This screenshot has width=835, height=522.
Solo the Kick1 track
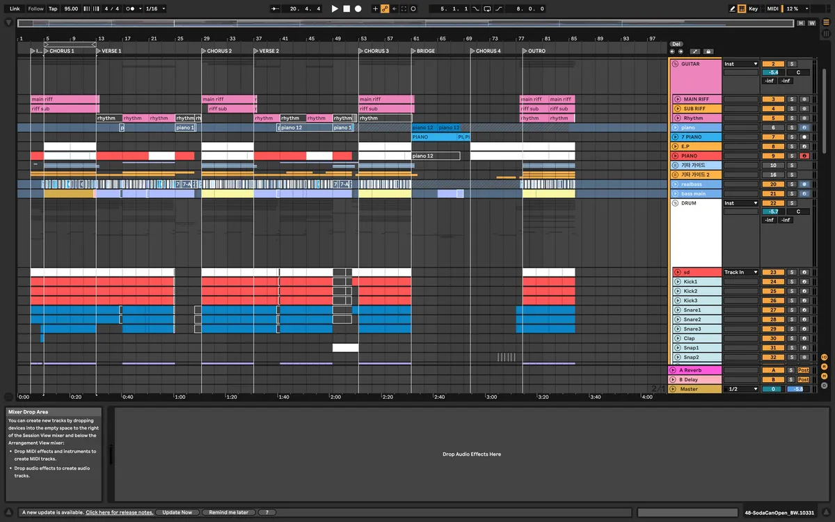pyautogui.click(x=791, y=282)
